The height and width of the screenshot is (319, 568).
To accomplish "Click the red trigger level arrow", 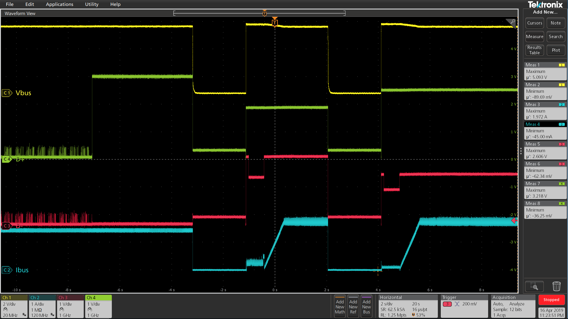I will click(514, 220).
